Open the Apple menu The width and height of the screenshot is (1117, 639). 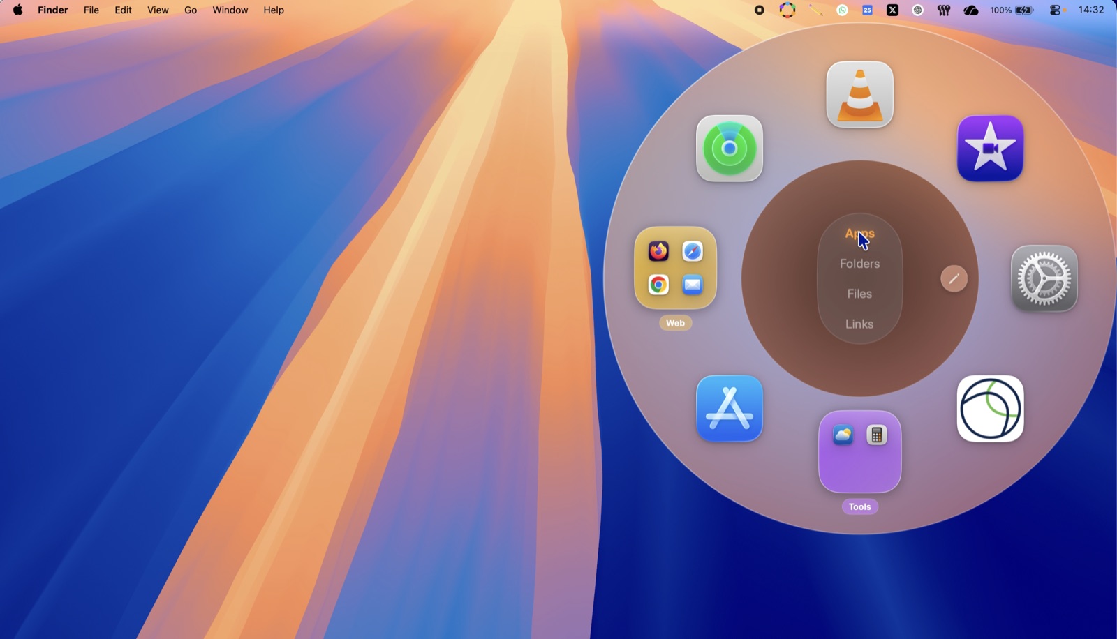[x=17, y=10]
